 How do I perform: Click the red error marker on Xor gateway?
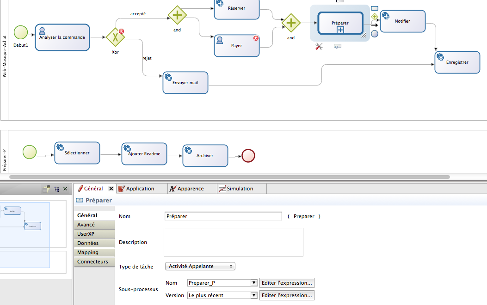click(121, 31)
